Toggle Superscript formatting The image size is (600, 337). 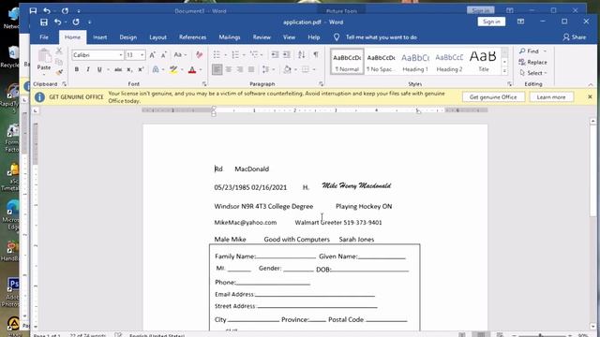(x=141, y=69)
